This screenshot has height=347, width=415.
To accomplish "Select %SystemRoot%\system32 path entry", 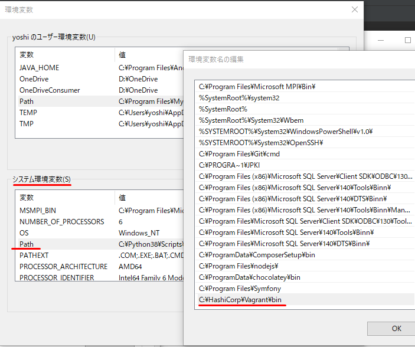I will click(x=306, y=98).
